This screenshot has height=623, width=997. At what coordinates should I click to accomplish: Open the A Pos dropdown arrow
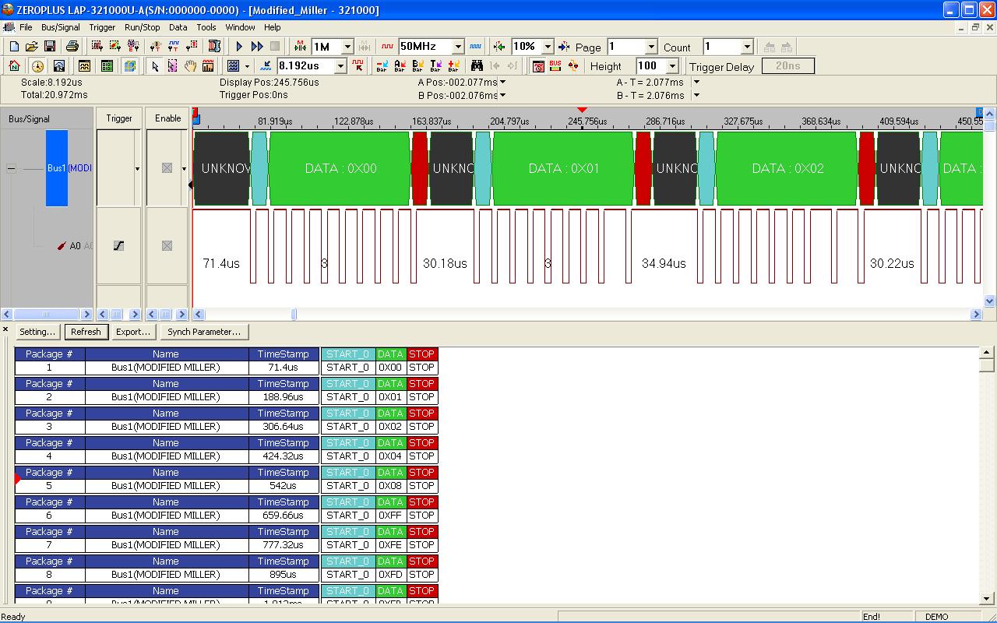(502, 82)
